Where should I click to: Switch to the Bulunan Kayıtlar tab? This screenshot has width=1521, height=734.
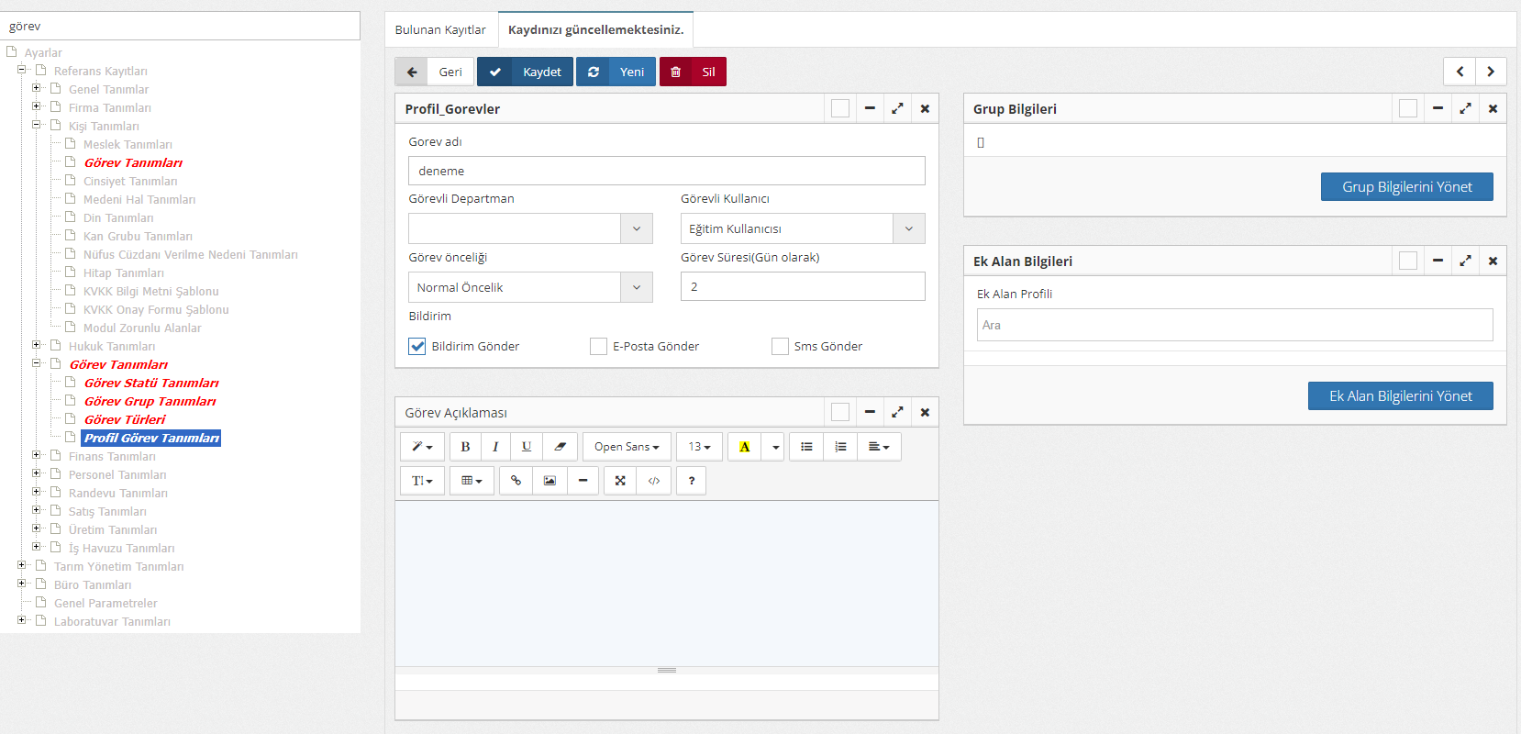(x=440, y=30)
